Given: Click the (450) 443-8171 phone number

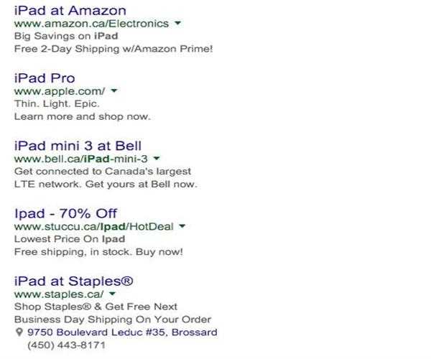Looking at the screenshot, I should (66, 345).
